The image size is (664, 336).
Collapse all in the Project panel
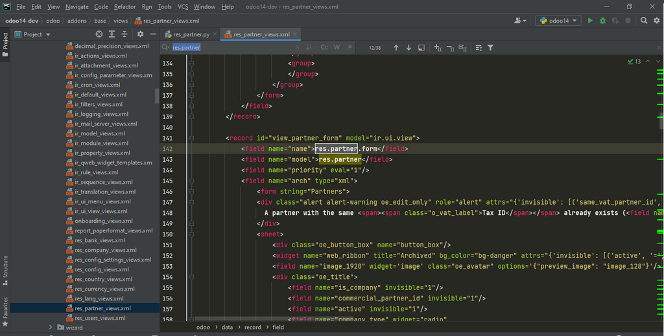pyautogui.click(x=126, y=34)
